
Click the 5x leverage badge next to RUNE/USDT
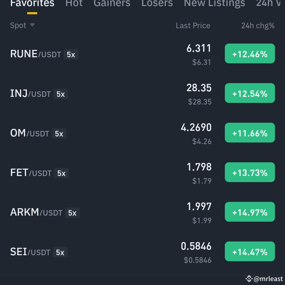coord(71,54)
